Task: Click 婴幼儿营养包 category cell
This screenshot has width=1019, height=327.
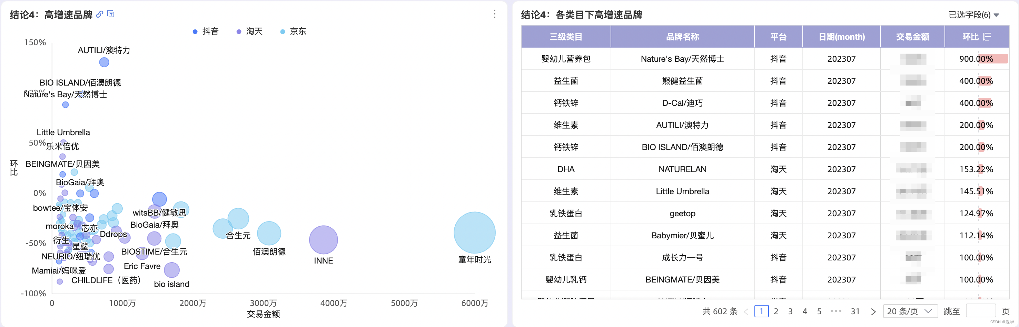Action: click(566, 59)
